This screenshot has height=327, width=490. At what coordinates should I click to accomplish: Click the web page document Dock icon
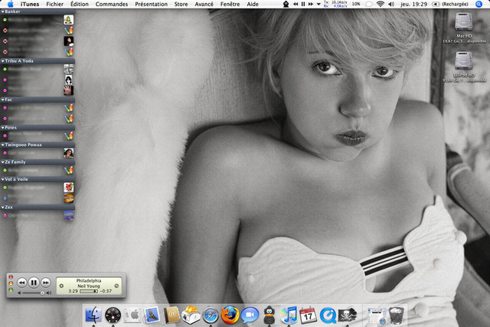click(376, 316)
